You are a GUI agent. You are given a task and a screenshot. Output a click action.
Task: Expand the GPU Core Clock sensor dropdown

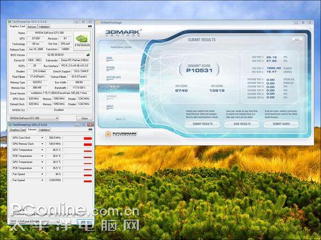coord(42,138)
